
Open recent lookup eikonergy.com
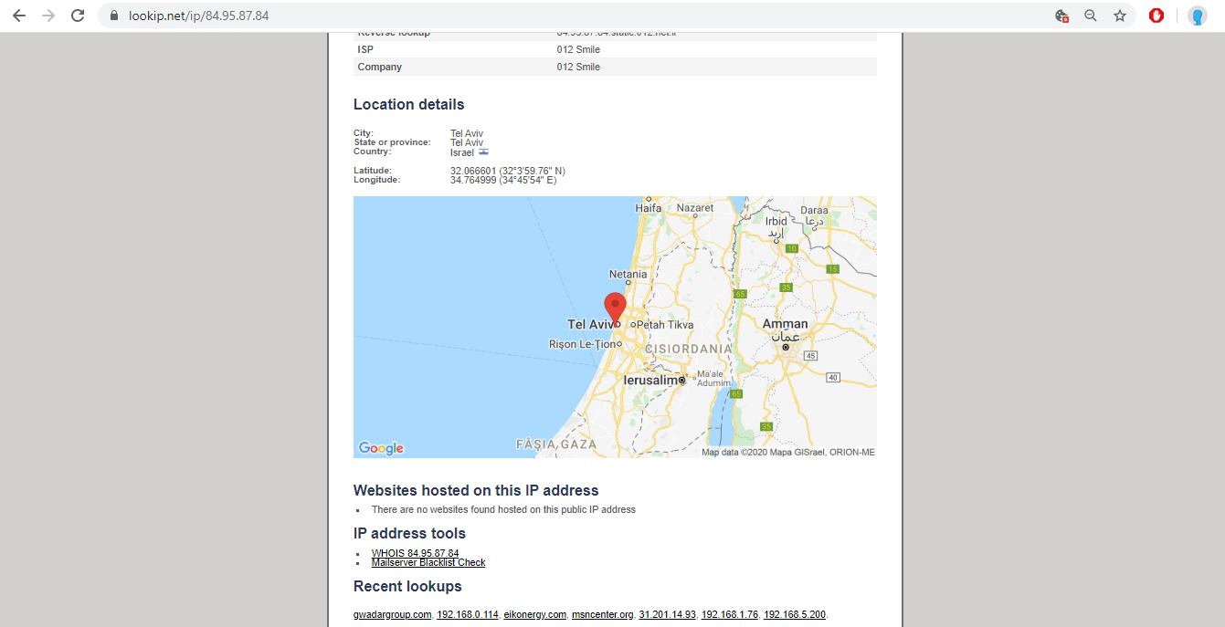[534, 615]
